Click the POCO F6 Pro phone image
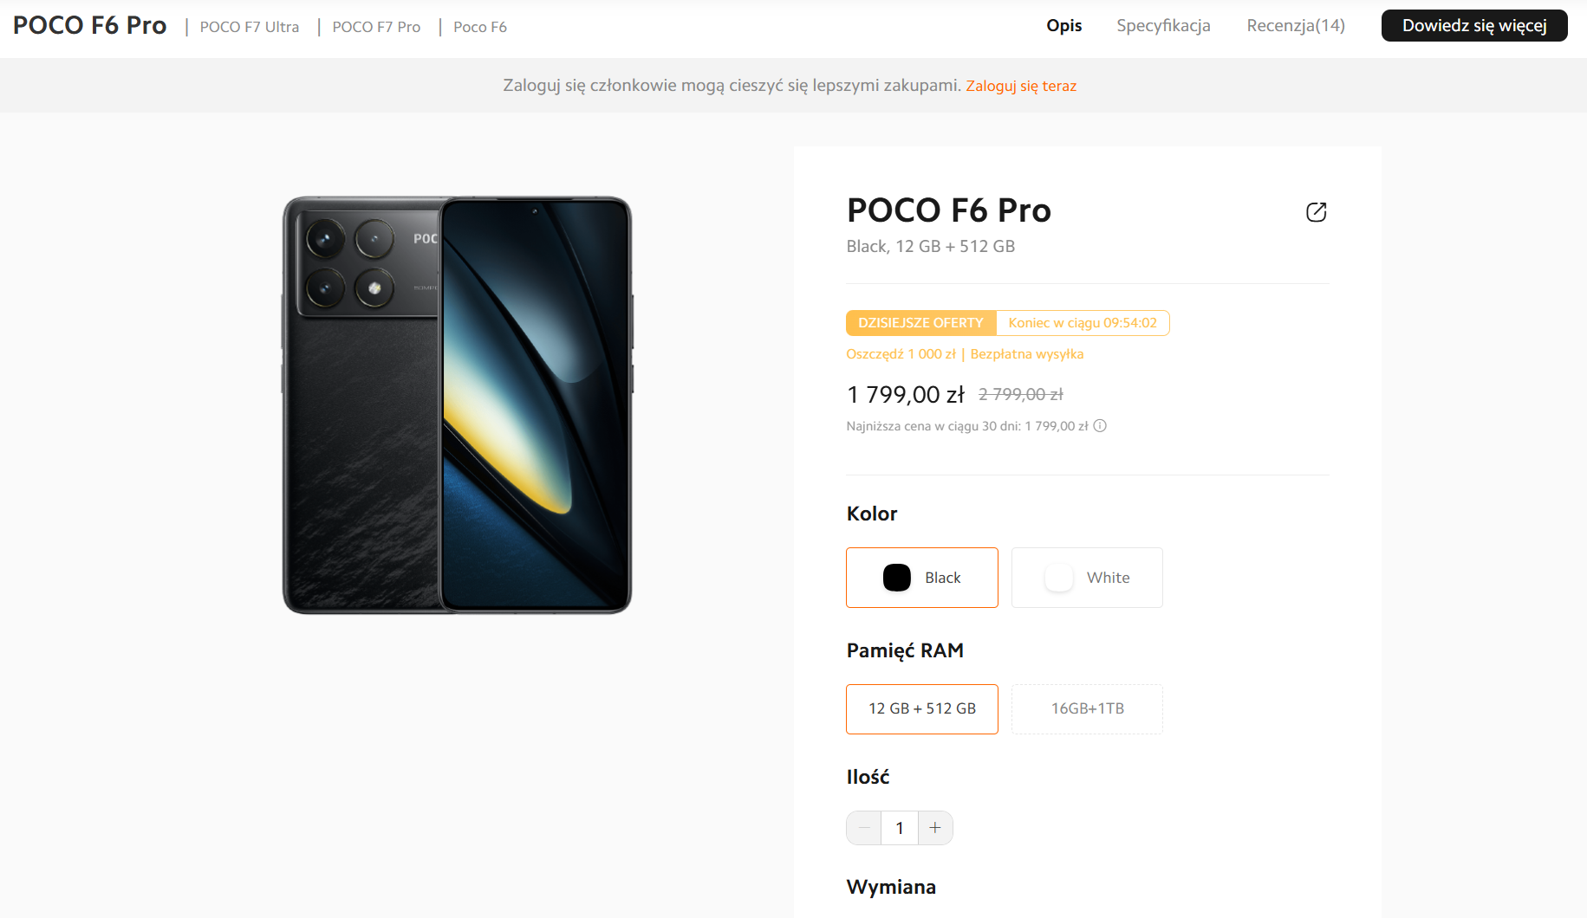The image size is (1587, 918). (457, 405)
